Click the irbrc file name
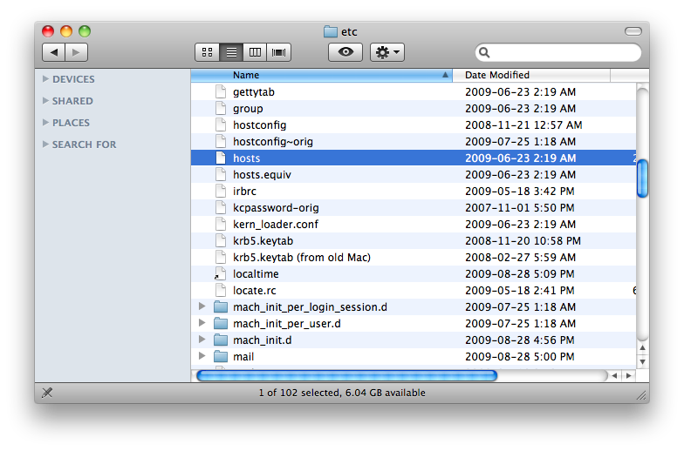Screen dimensions: 684x451 click(244, 192)
